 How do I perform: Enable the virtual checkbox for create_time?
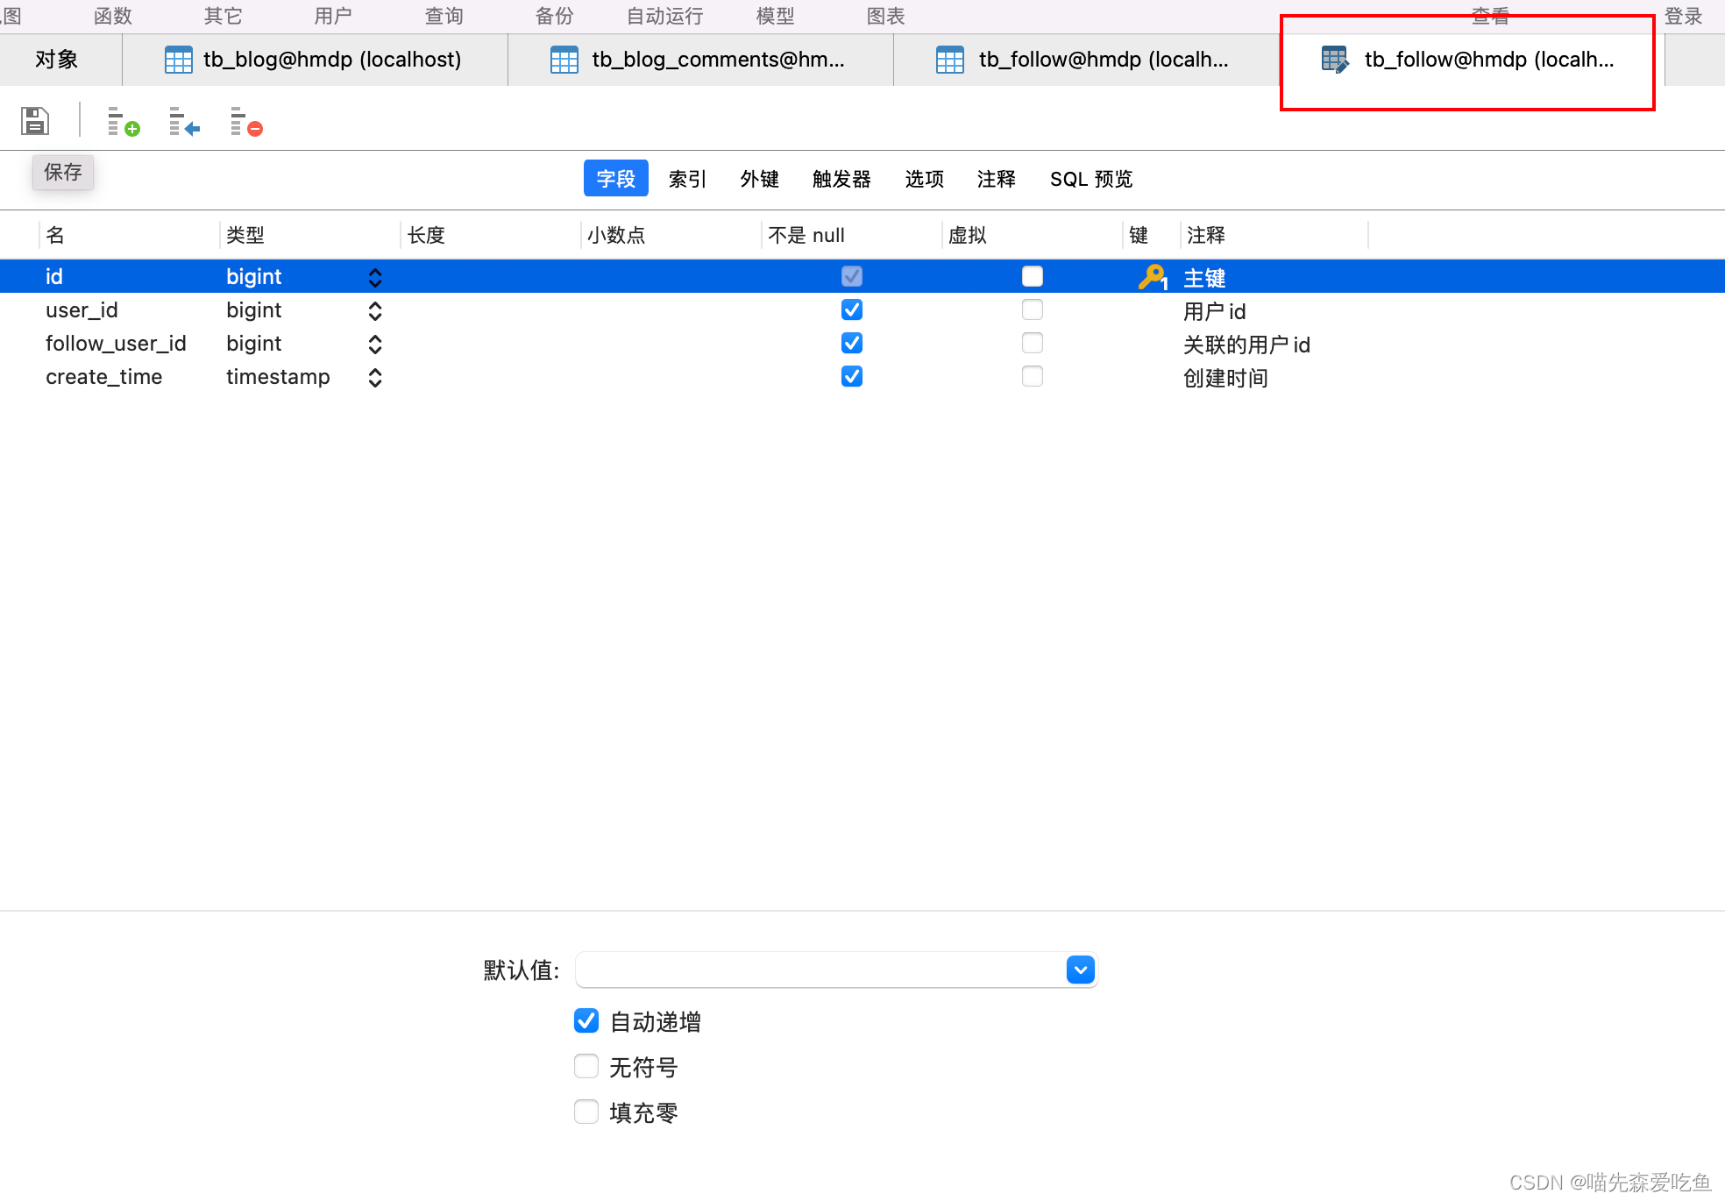1033,377
